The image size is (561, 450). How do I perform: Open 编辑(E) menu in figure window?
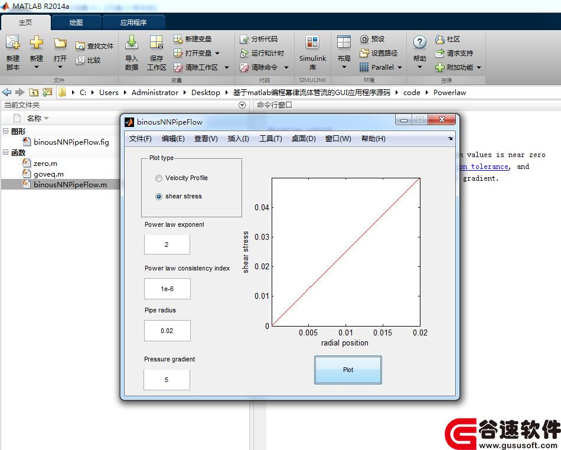pyautogui.click(x=173, y=139)
